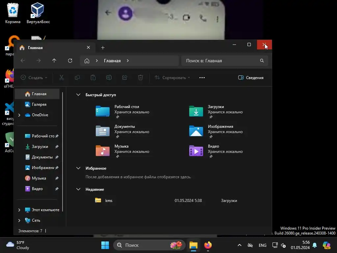Open the Документы folder tile
Screen dimensions: 337x253
click(122, 131)
